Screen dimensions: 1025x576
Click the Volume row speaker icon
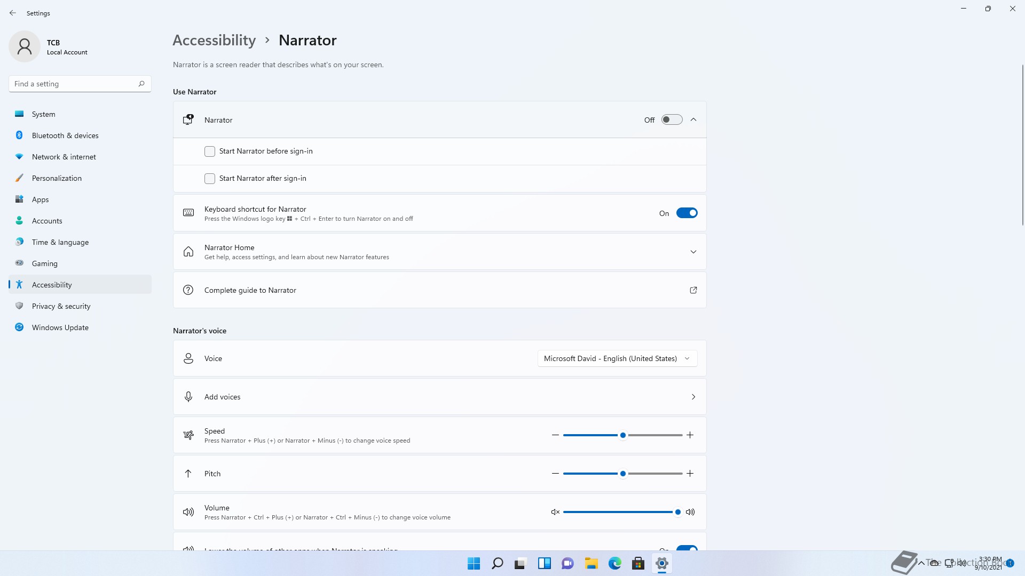[188, 512]
